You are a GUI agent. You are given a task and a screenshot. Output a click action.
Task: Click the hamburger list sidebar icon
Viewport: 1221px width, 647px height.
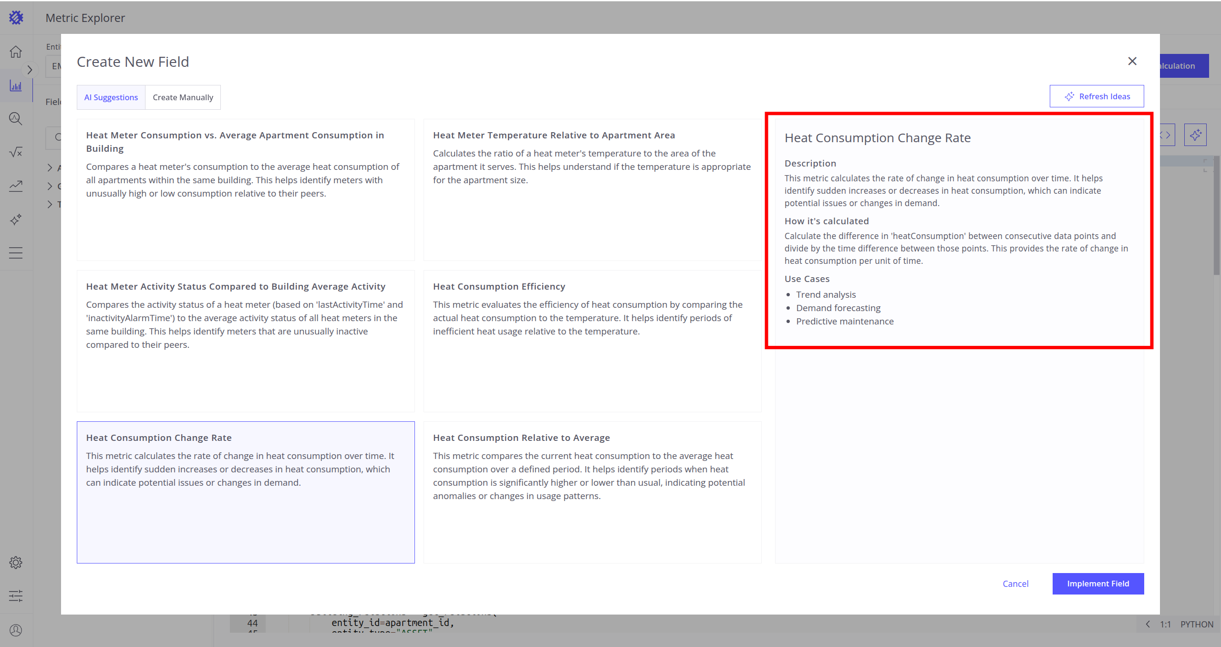tap(16, 252)
